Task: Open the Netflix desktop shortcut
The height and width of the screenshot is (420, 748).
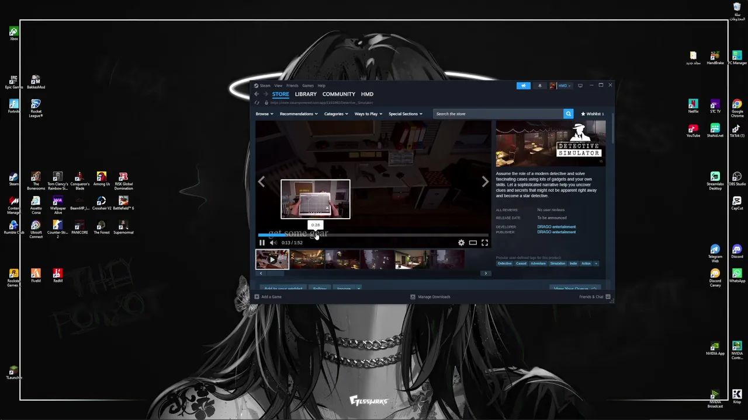Action: click(x=693, y=106)
